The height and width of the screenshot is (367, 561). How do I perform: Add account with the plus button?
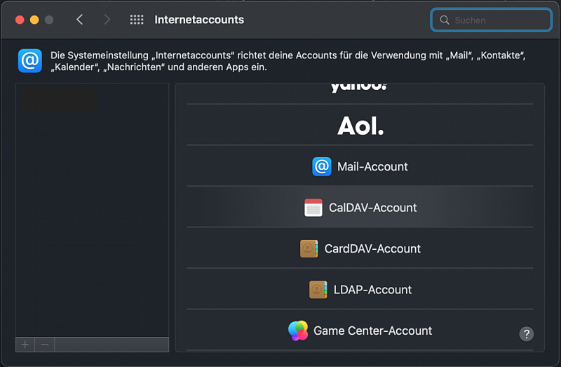25,345
